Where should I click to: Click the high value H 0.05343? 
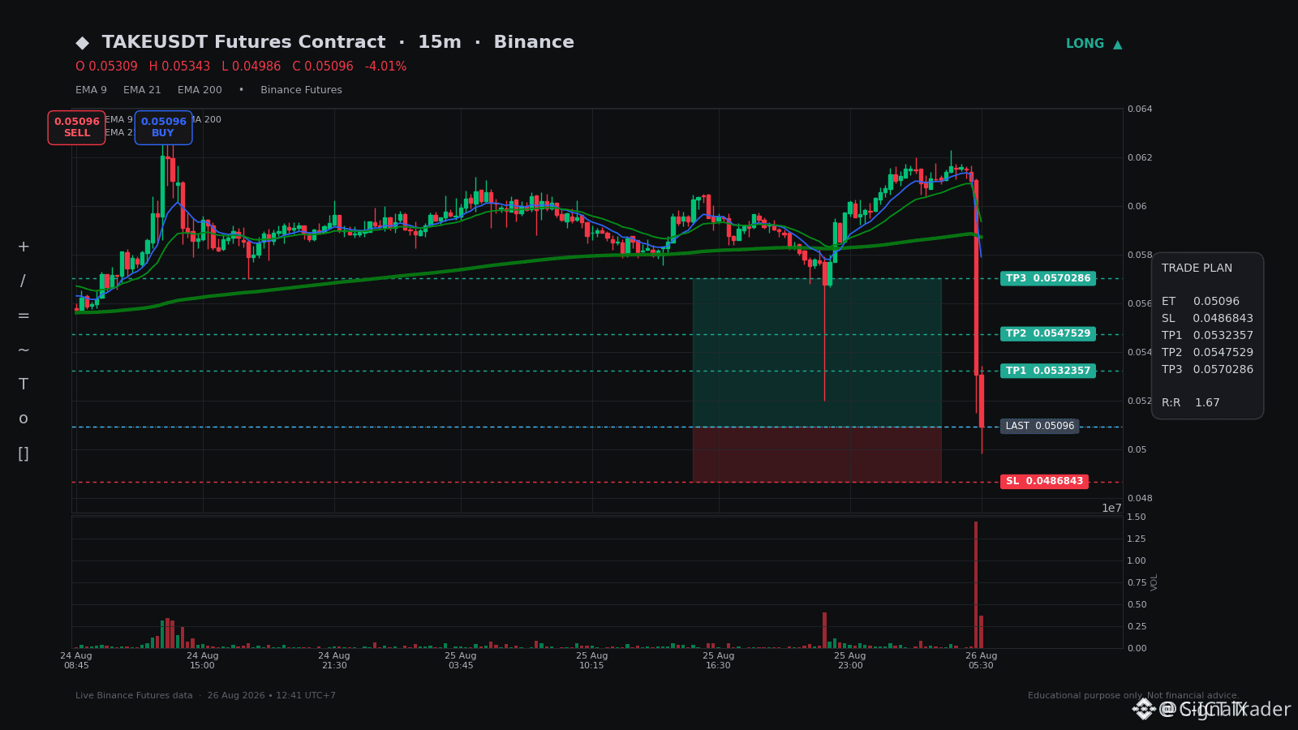pyautogui.click(x=179, y=67)
